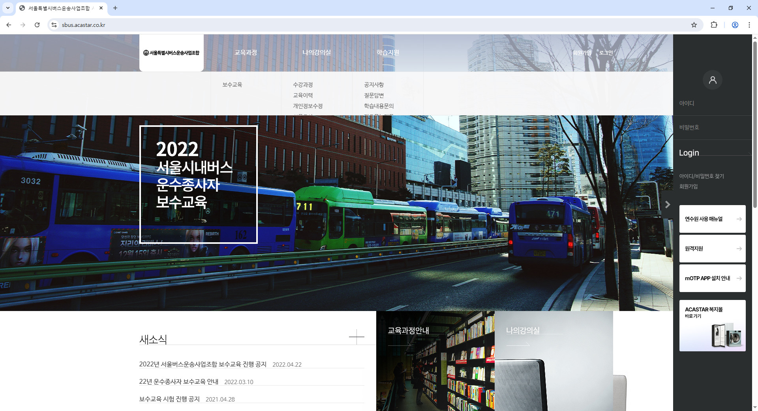
Task: Focus the 비밀번호 input field
Action: 713,127
